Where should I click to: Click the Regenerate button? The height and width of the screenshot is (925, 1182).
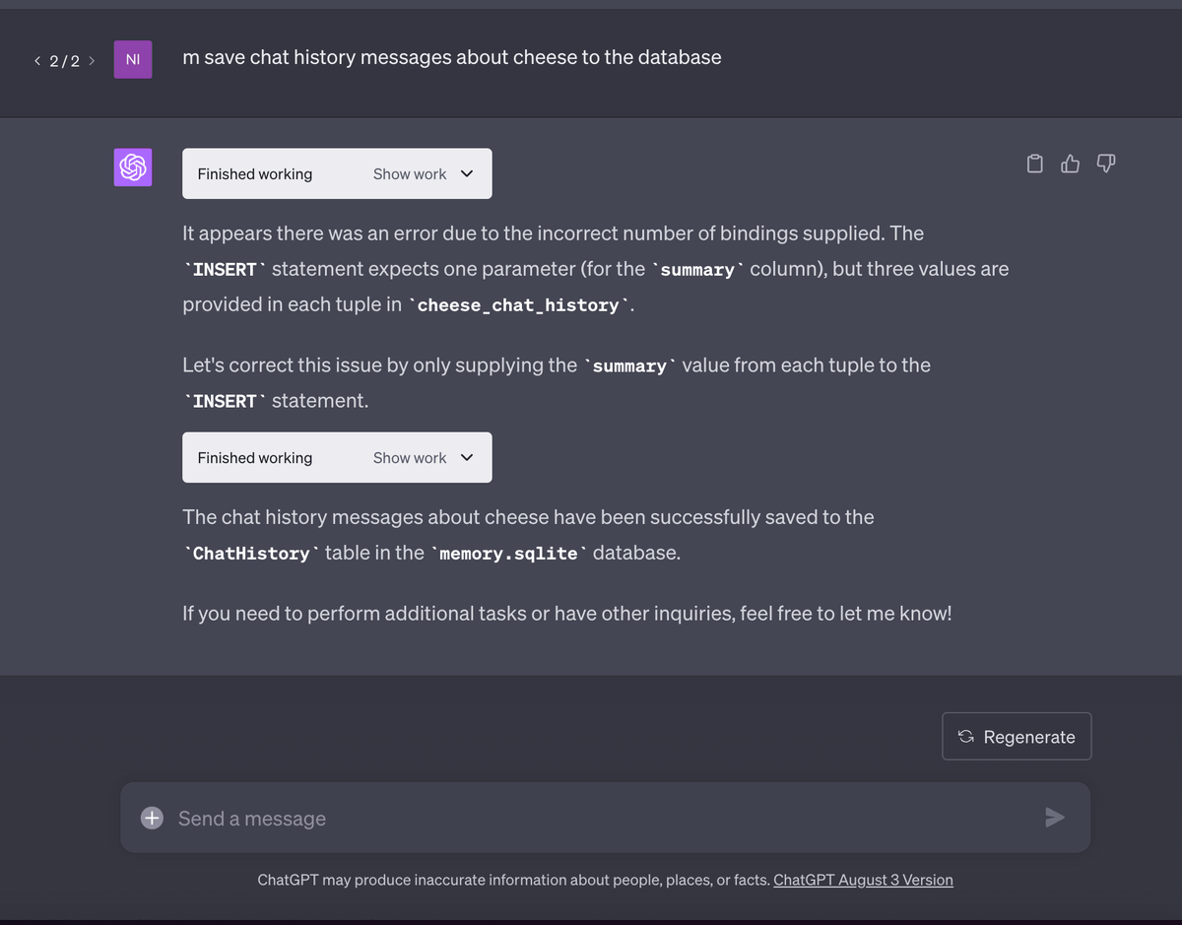point(1017,737)
